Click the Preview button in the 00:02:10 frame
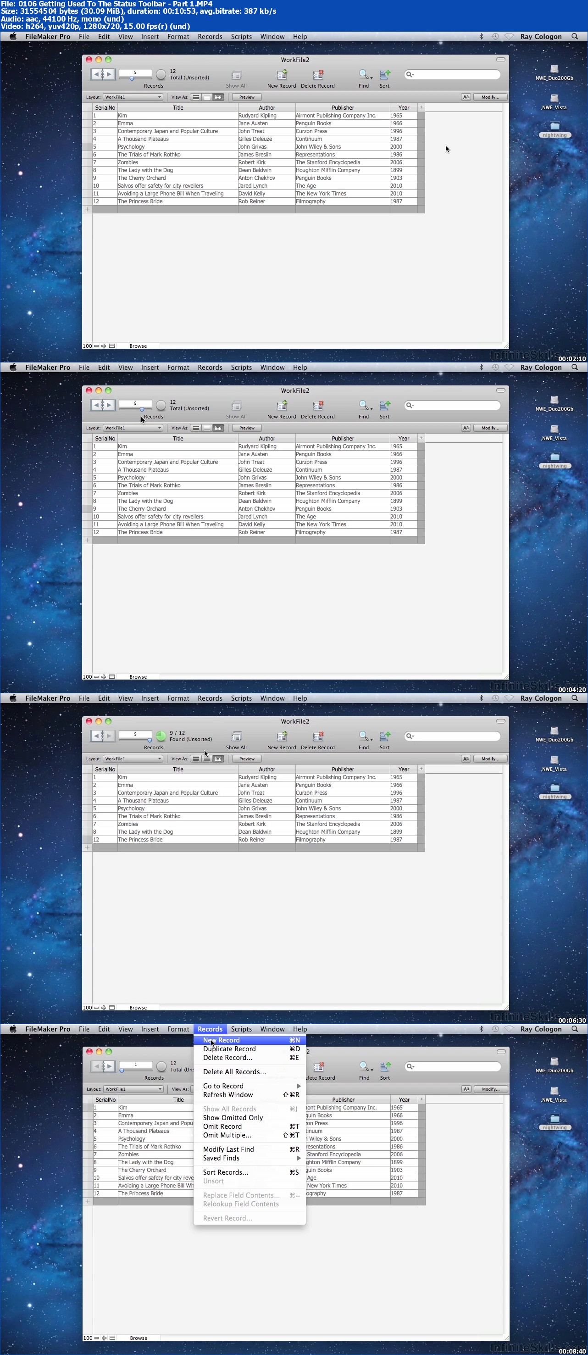The width and height of the screenshot is (588, 1355). (x=247, y=97)
